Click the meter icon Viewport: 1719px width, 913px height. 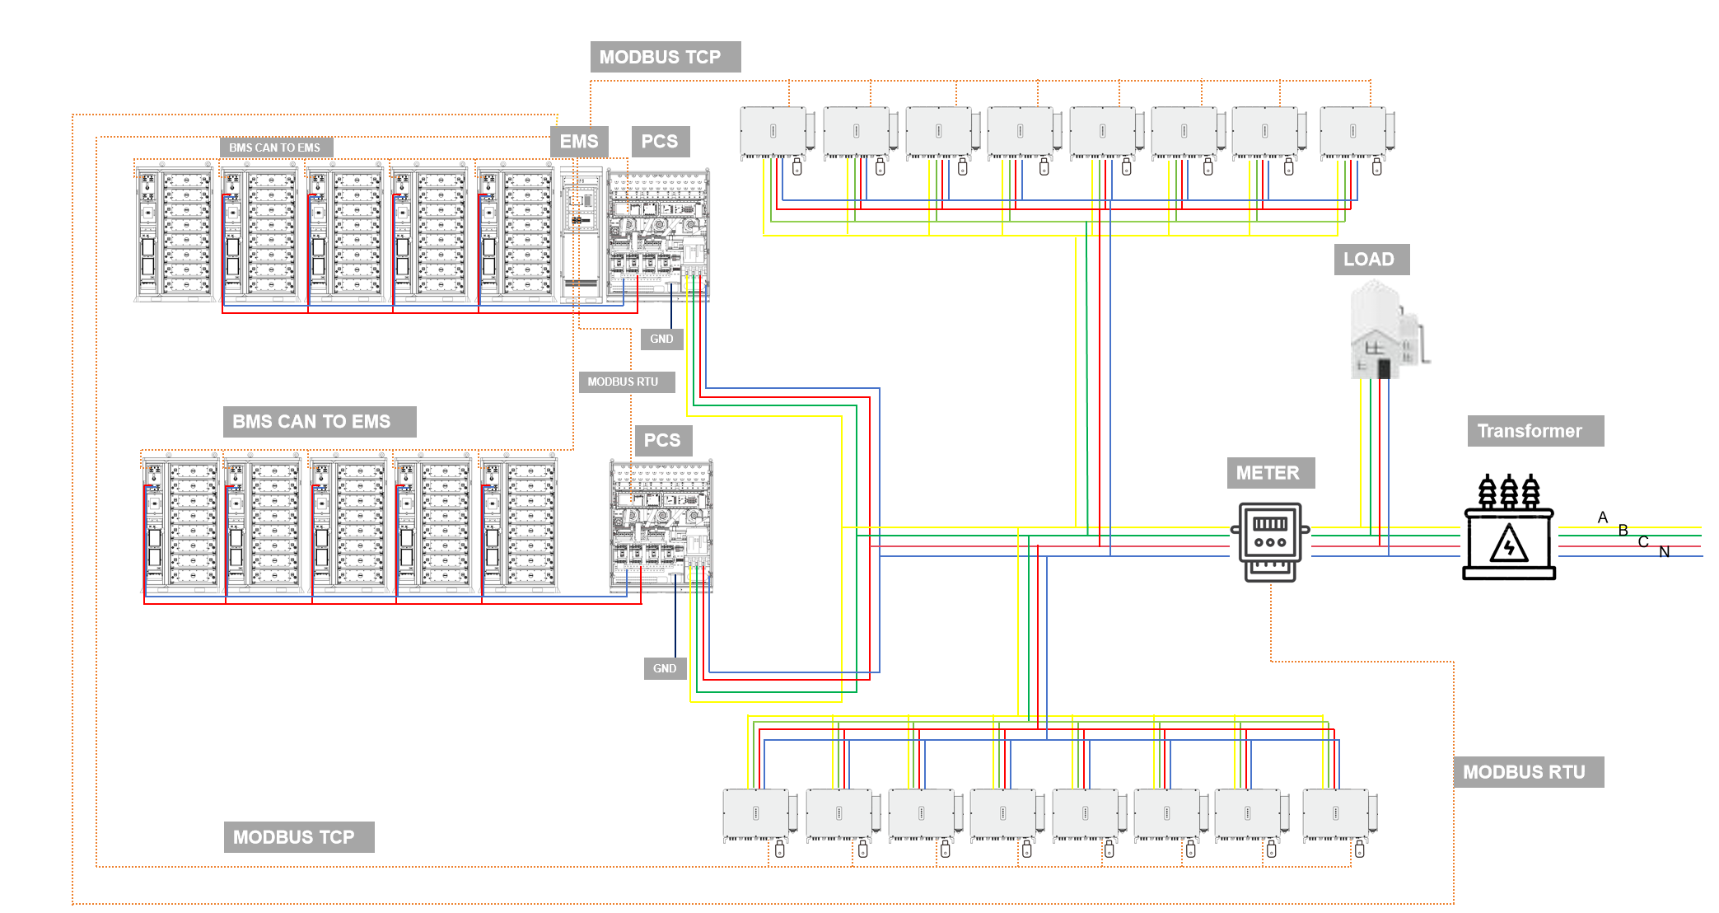coord(1270,542)
